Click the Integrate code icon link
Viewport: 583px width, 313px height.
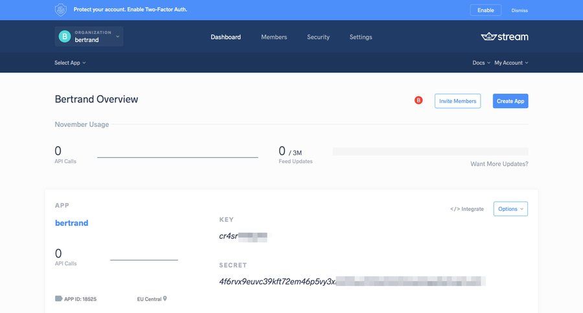pos(467,209)
